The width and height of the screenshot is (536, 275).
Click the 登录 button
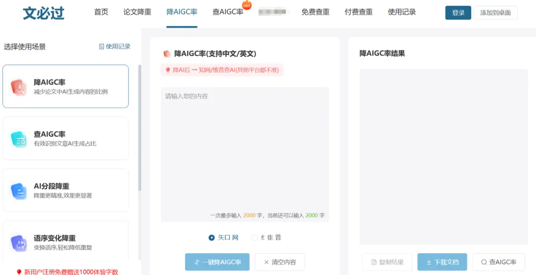458,12
